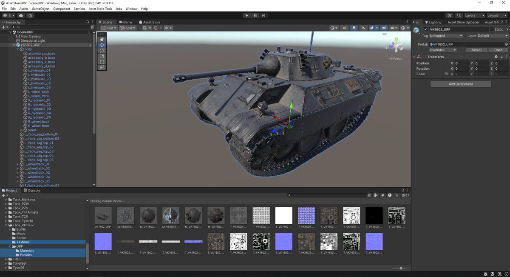This screenshot has width=510, height=277.
Task: Click Open to edit the VK1602_URP prefab
Action: click(x=498, y=50)
